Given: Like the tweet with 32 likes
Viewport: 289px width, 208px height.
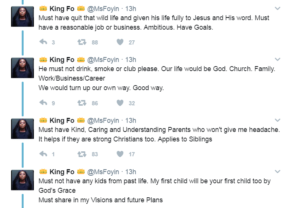Looking at the screenshot, I should [120, 103].
